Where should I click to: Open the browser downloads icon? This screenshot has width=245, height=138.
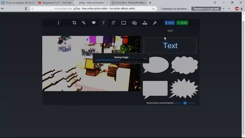(242, 9)
